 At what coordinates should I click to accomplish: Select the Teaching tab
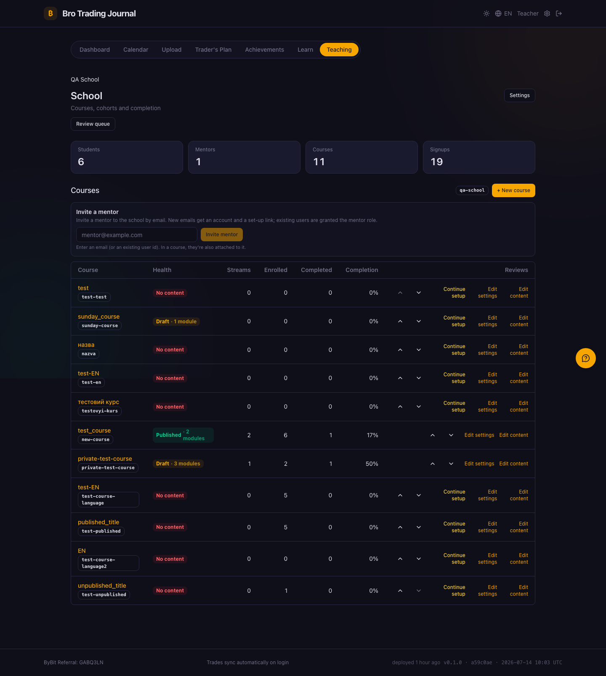click(x=339, y=50)
